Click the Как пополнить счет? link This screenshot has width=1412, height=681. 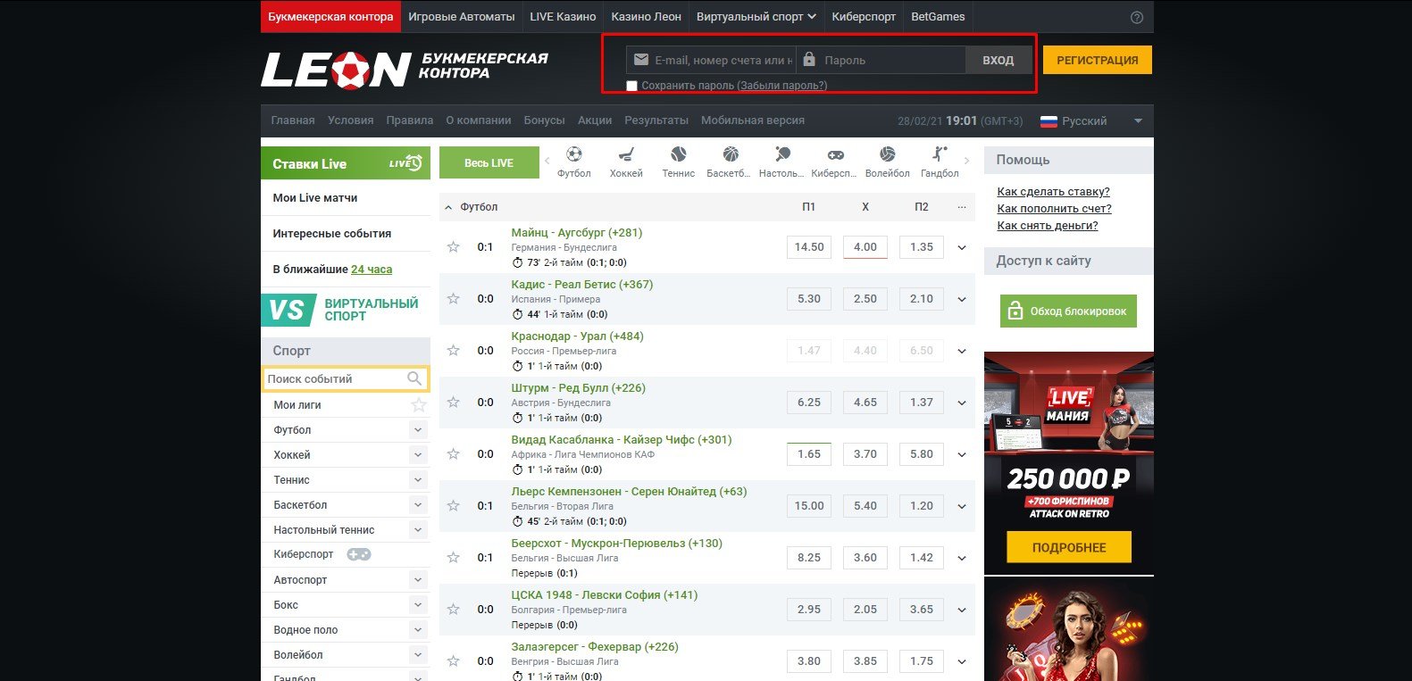tap(1054, 209)
